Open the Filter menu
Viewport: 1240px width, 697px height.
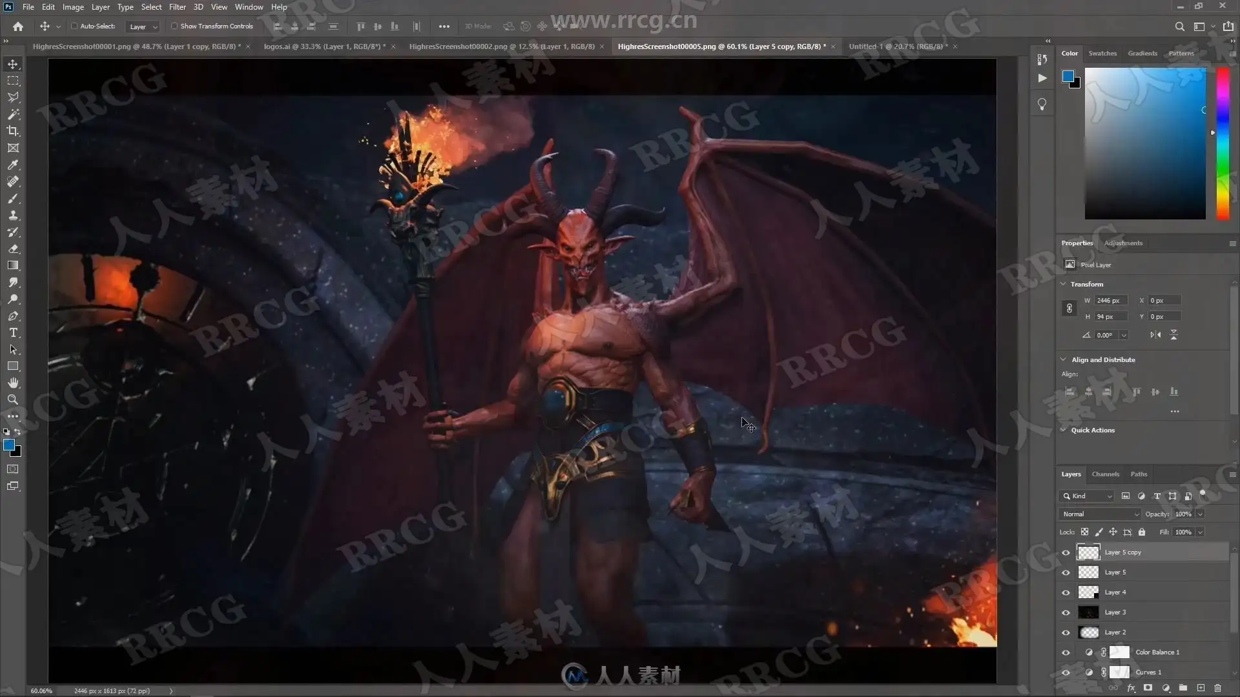pos(177,7)
